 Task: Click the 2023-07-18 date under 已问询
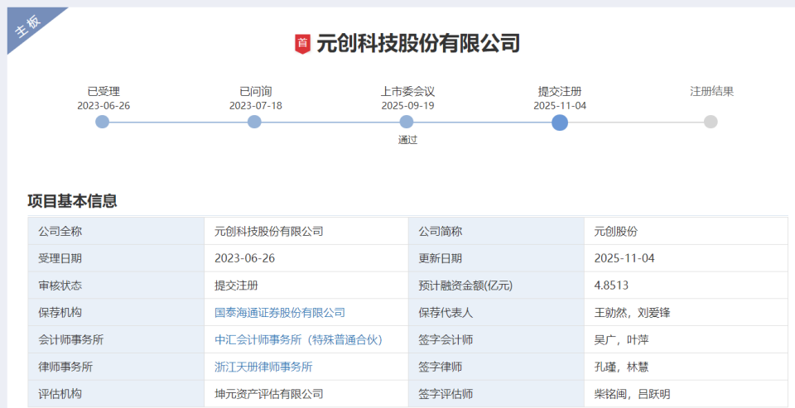pyautogui.click(x=256, y=106)
